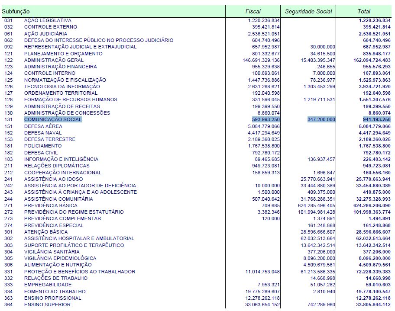The height and width of the screenshot is (311, 395).
Task: Select DEFESA DO INTERESSE PÚBLICO NO PROCESSO JUDICIÁRIO
Action: tap(99, 40)
